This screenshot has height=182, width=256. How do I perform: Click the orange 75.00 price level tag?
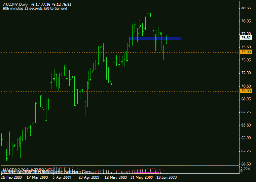246,52
